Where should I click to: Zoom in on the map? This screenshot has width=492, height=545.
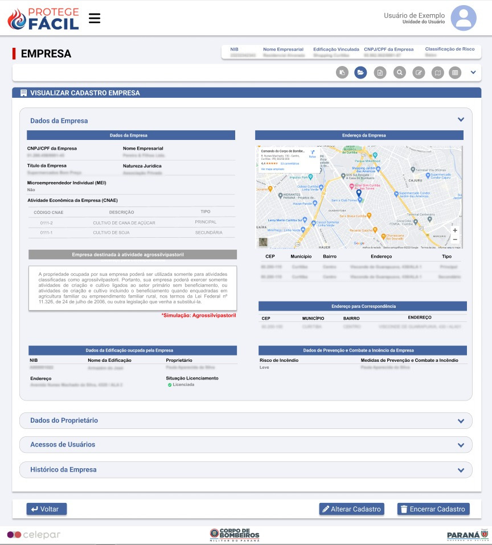[x=454, y=230]
